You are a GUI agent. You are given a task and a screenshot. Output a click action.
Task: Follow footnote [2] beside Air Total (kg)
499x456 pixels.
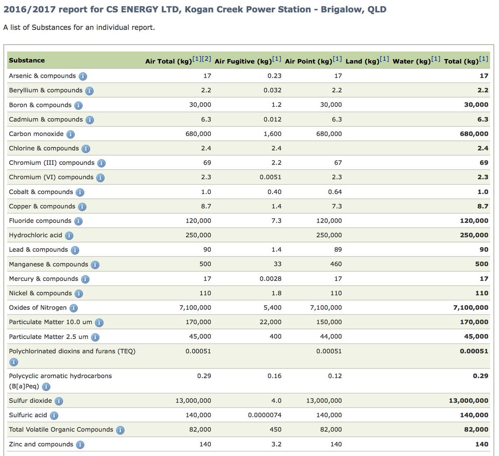point(207,59)
